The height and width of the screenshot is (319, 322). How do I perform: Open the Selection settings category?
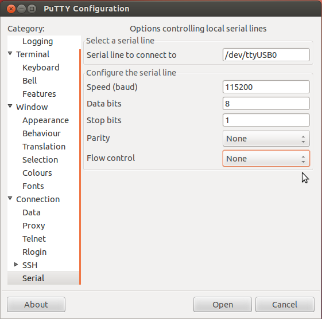[40, 160]
